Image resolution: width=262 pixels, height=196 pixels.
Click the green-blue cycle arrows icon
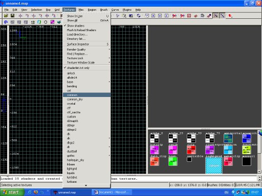[x=39, y=22]
